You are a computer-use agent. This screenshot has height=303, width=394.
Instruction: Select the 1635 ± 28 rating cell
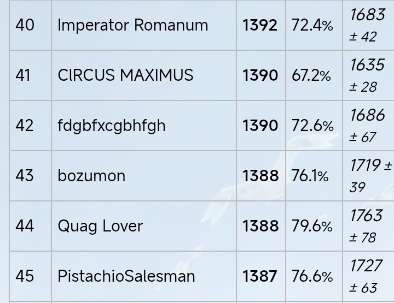pos(367,75)
